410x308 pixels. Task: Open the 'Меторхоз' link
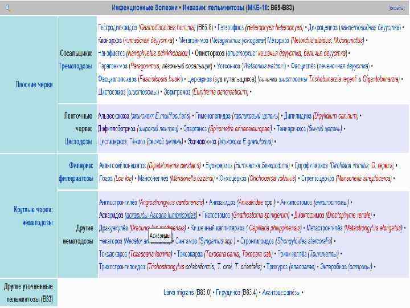pos(278,40)
